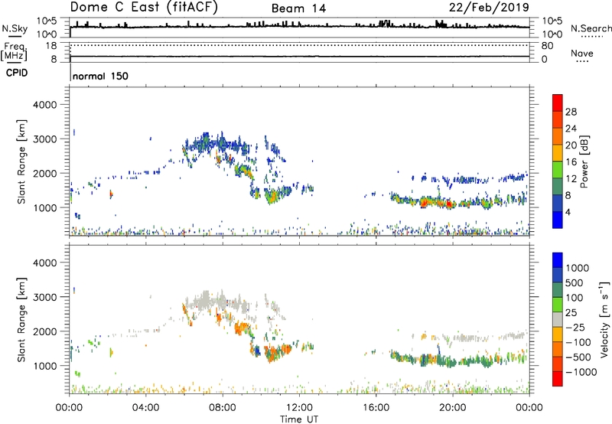The image size is (612, 424).
Task: Click the '20:00' time tick label
Action: (452, 408)
